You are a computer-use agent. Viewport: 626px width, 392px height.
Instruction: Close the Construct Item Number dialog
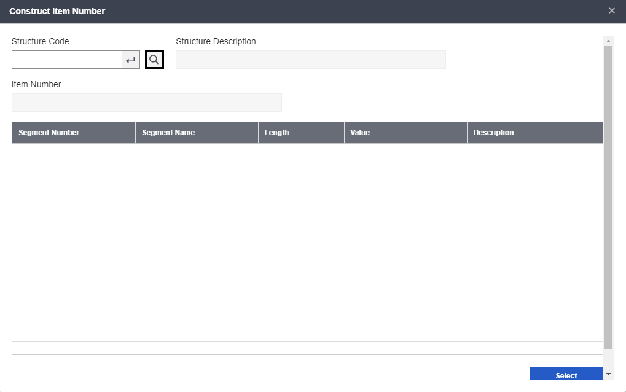point(611,10)
